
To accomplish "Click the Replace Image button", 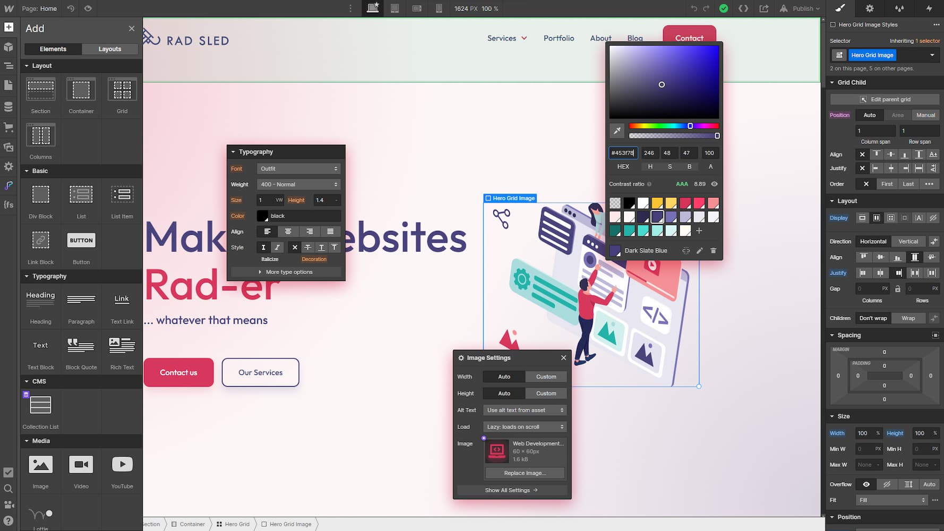I will click(525, 473).
